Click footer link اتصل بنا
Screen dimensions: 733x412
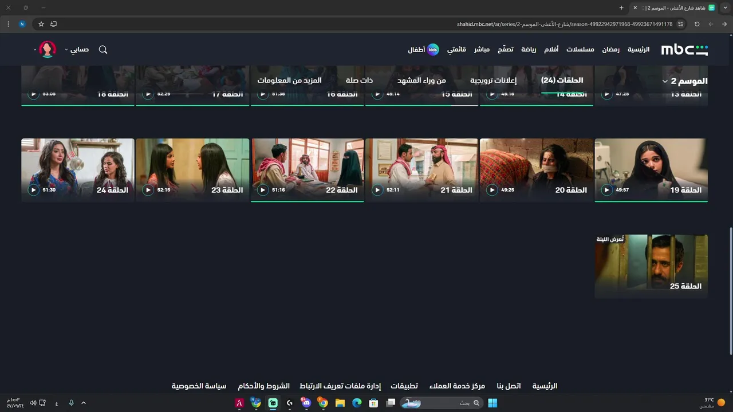pyautogui.click(x=509, y=386)
